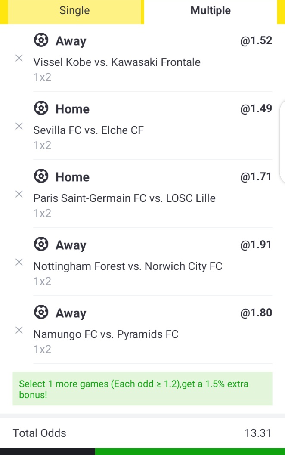Open the Paris Saint-Germain FC vs. LOSC Lille match
The image size is (285, 455).
124,198
